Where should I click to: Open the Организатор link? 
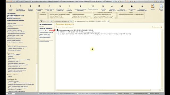coord(10,27)
